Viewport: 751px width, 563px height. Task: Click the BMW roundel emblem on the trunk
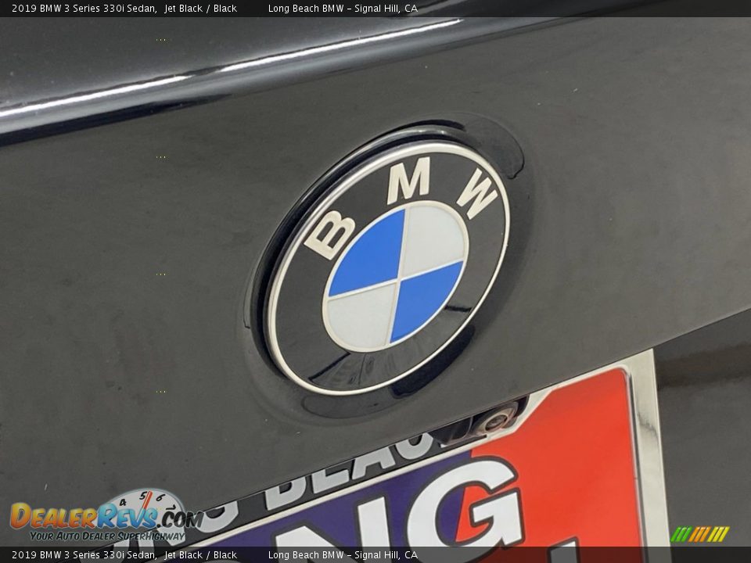(389, 267)
